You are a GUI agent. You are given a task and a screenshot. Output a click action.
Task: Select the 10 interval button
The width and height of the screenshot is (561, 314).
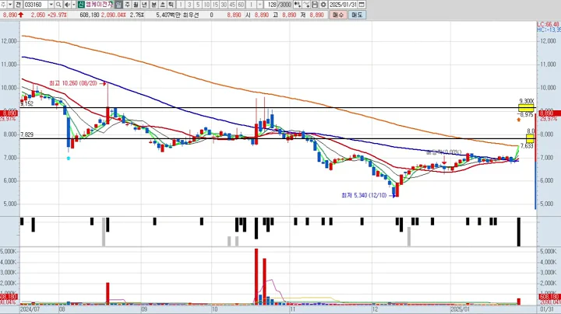206,5
